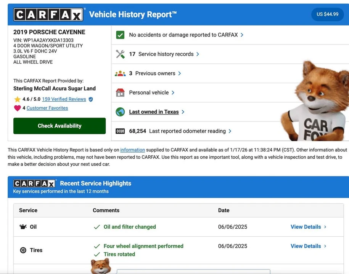The width and height of the screenshot is (349, 274).
Task: Click the green no-accidents checkmark icon
Action: pyautogui.click(x=120, y=35)
